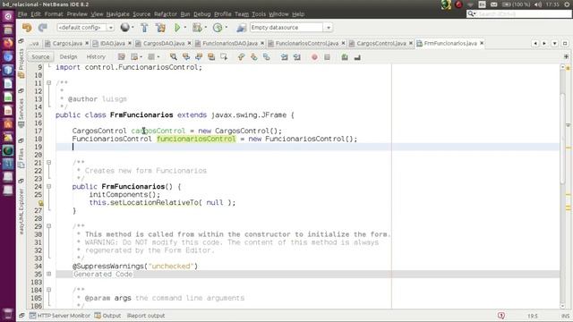The image size is (573, 322).
Task: Switch to FuncionariosControl.java tab
Action: [306, 44]
